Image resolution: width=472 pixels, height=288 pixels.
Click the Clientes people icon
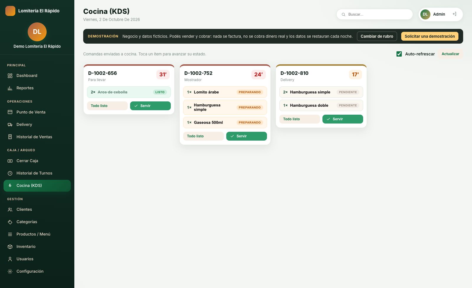(x=10, y=210)
